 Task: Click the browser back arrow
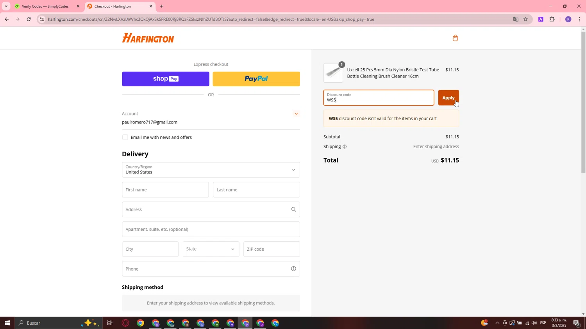pyautogui.click(x=6, y=19)
